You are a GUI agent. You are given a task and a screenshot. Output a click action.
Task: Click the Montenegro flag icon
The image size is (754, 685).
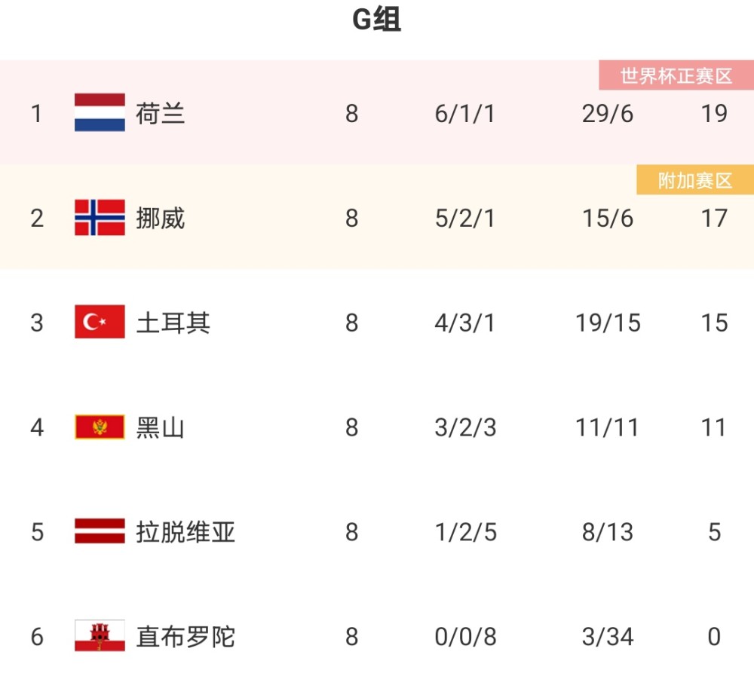tap(100, 427)
